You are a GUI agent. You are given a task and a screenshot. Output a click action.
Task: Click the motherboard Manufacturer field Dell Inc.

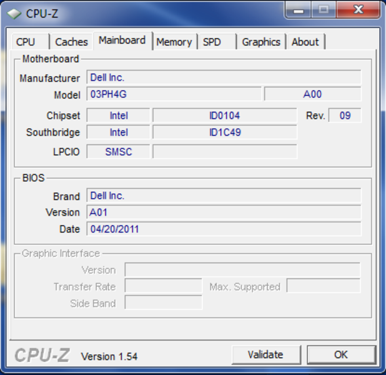224,77
